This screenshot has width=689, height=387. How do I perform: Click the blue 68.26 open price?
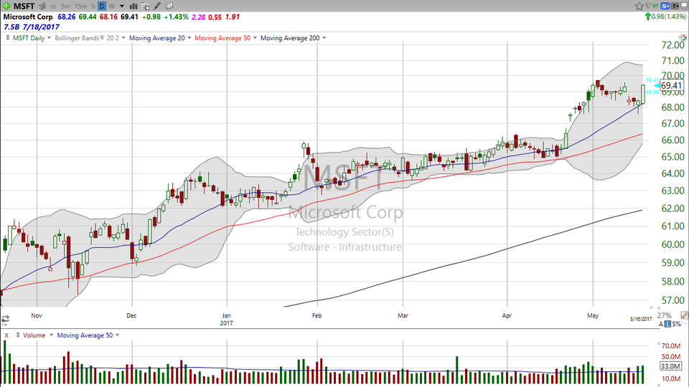(66, 16)
